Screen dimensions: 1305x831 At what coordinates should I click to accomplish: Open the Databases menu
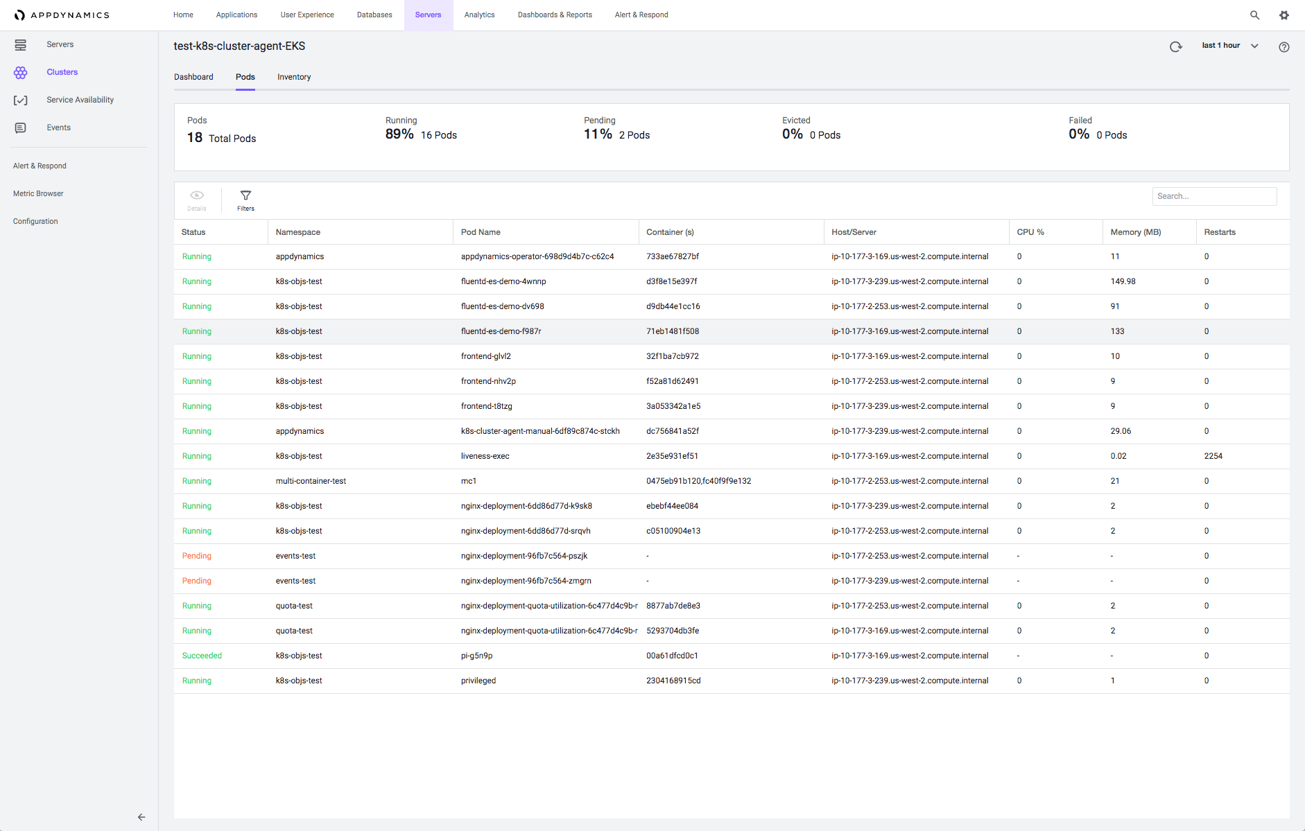374,15
